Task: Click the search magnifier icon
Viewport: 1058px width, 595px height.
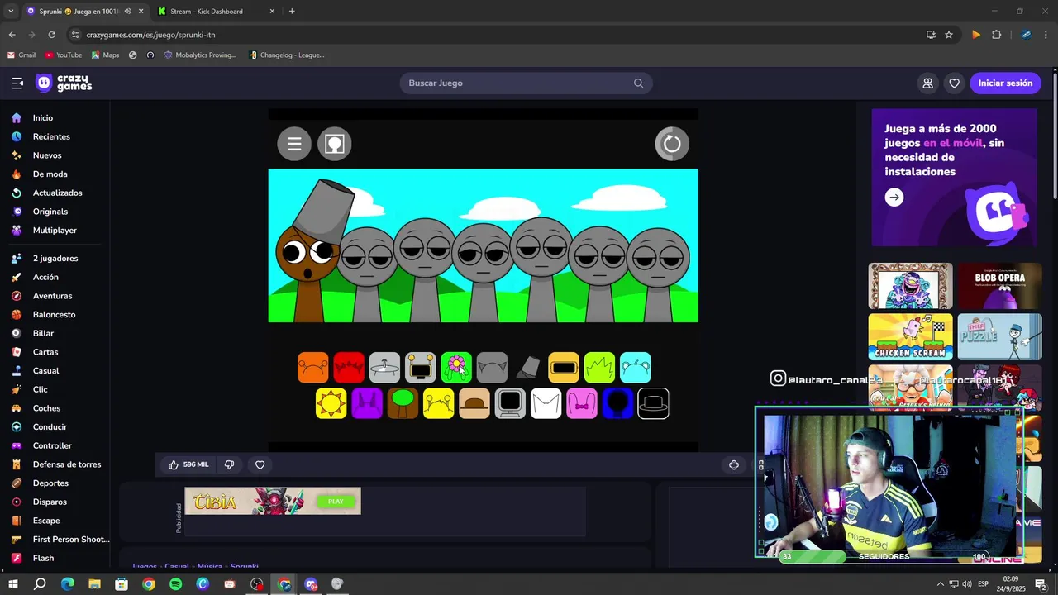Action: click(638, 83)
